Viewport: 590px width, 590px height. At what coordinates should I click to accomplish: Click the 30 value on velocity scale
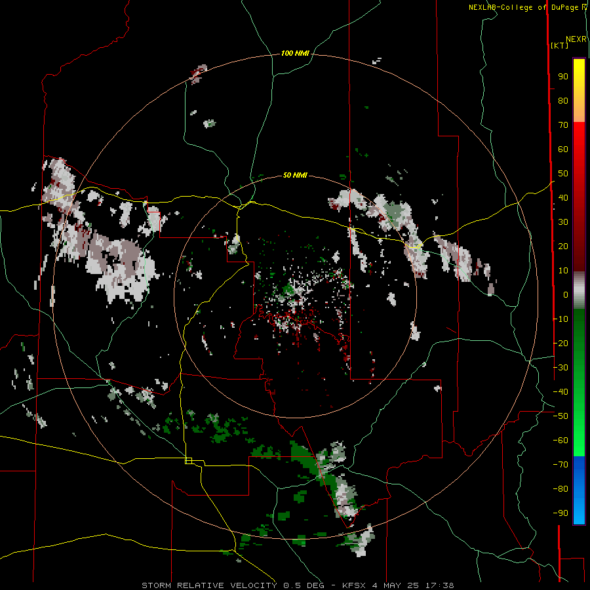(563, 222)
